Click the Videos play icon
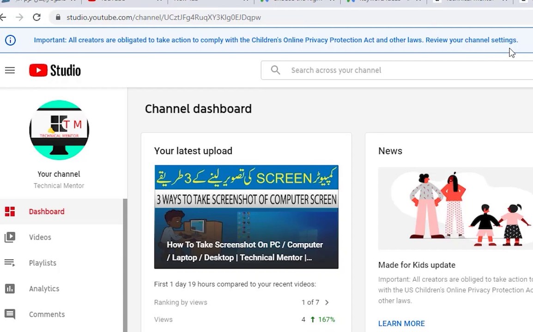Screen dimensions: 533x332 (10, 237)
